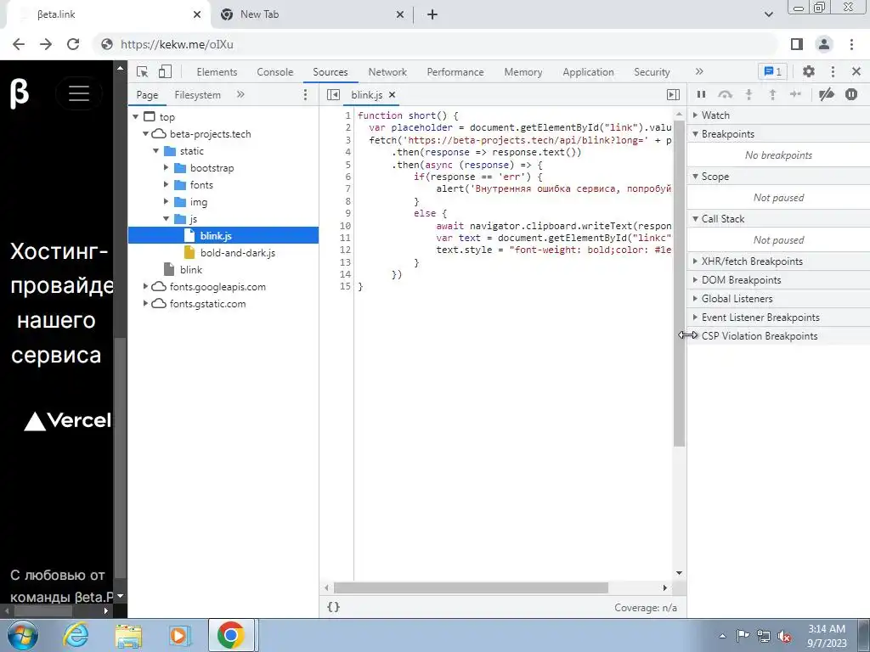This screenshot has width=870, height=652.
Task: Click the Step out of function icon
Action: click(x=772, y=95)
